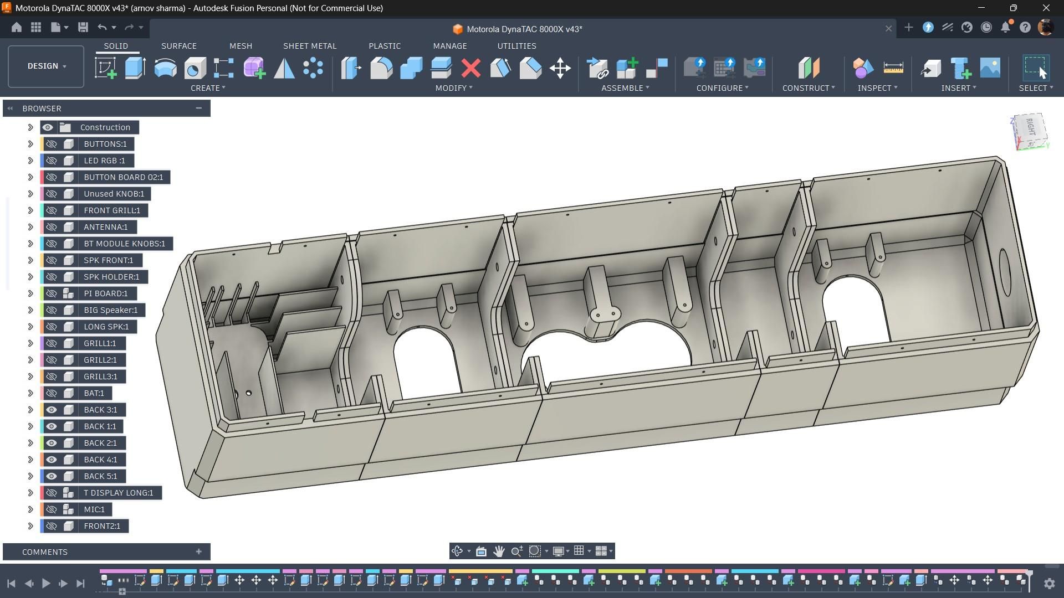This screenshot has width=1064, height=598.
Task: Add a new comment
Action: click(x=198, y=551)
